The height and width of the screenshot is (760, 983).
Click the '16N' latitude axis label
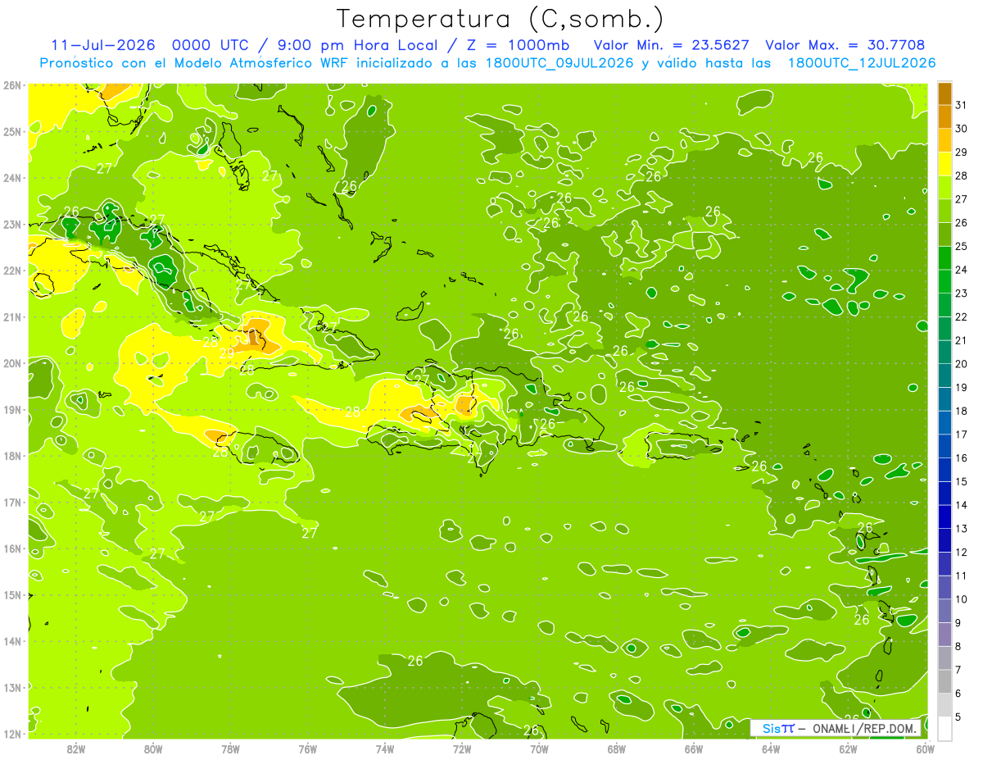(x=12, y=548)
